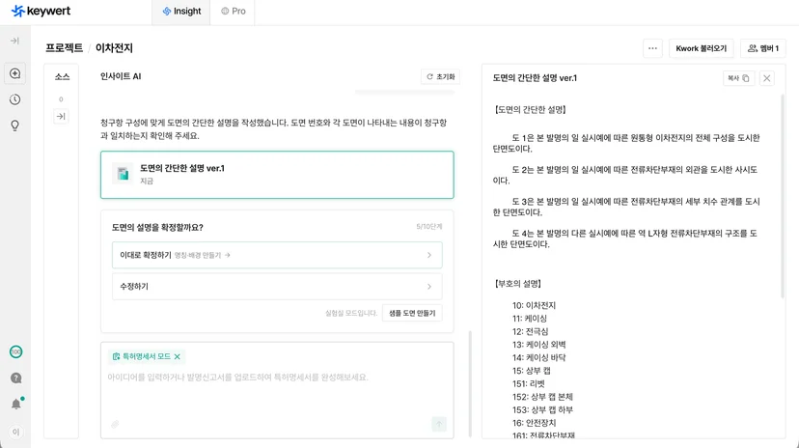Click the 도면의 설명을 확정할까요? prompt
The width and height of the screenshot is (799, 448).
157,227
